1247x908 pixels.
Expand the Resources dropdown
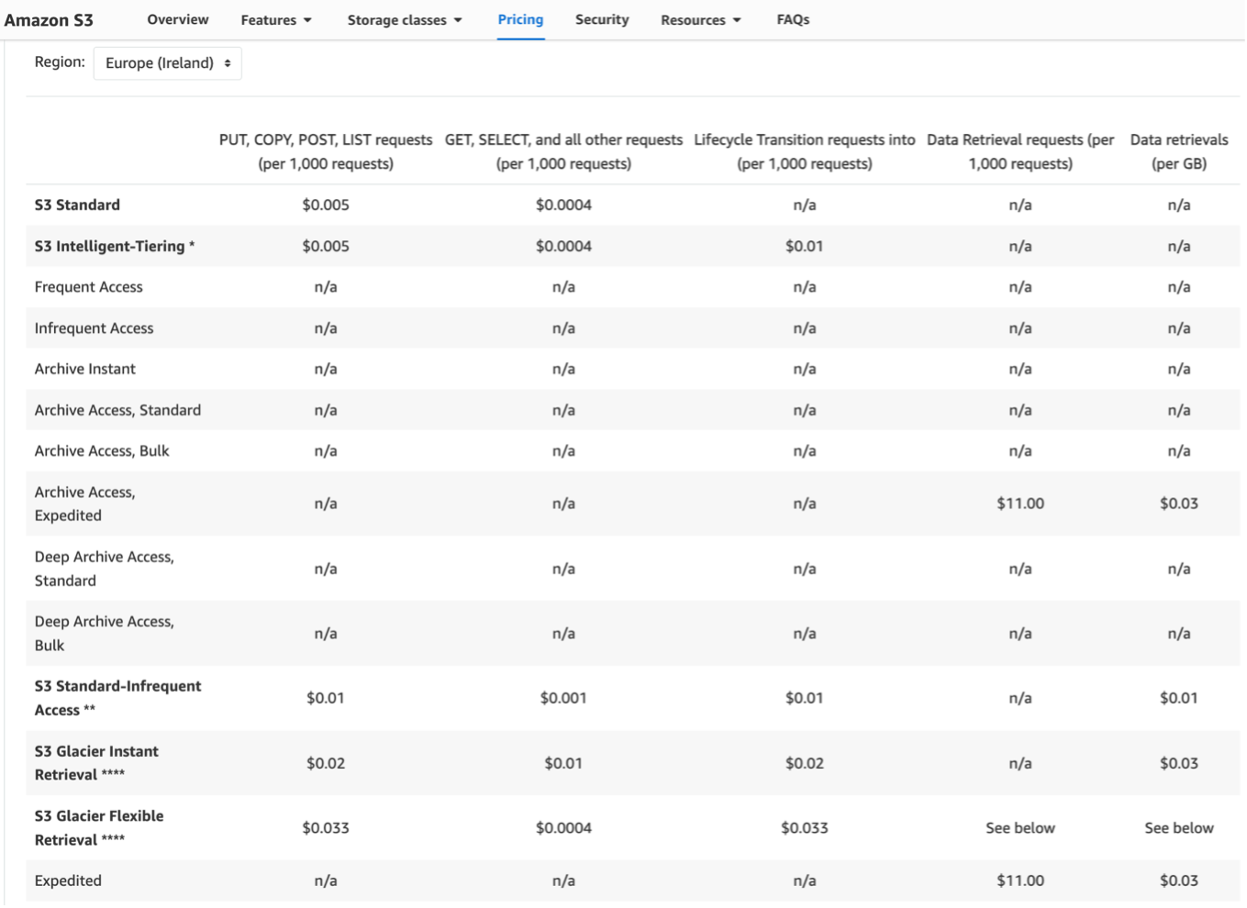tap(700, 19)
